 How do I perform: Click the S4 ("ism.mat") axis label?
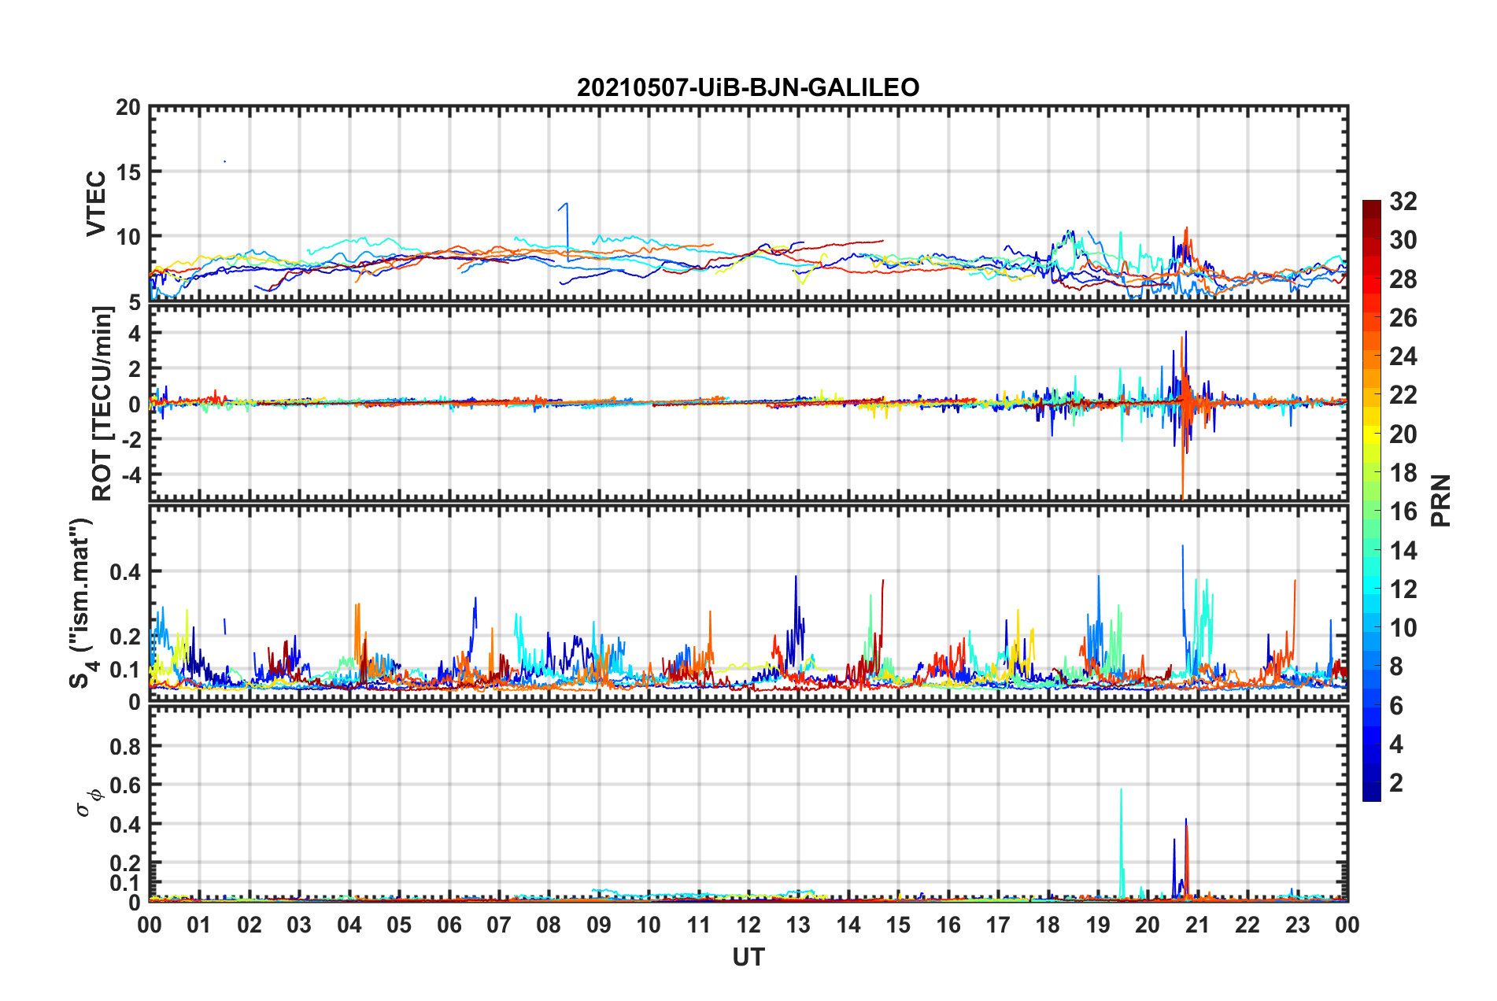coord(82,603)
